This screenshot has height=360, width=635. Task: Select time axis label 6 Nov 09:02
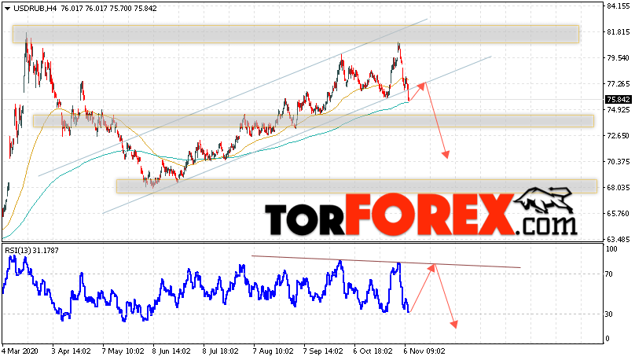424,351
